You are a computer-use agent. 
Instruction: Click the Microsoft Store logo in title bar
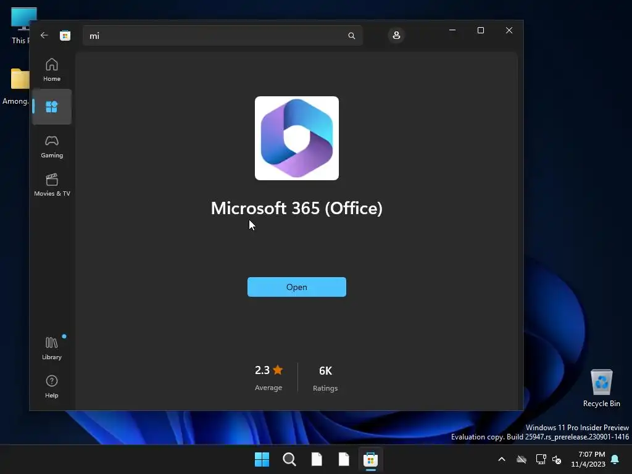click(65, 35)
